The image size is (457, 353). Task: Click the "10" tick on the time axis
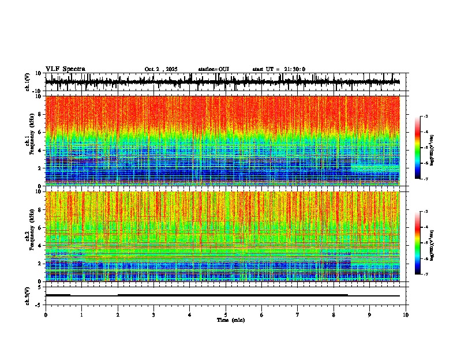pos(406,315)
